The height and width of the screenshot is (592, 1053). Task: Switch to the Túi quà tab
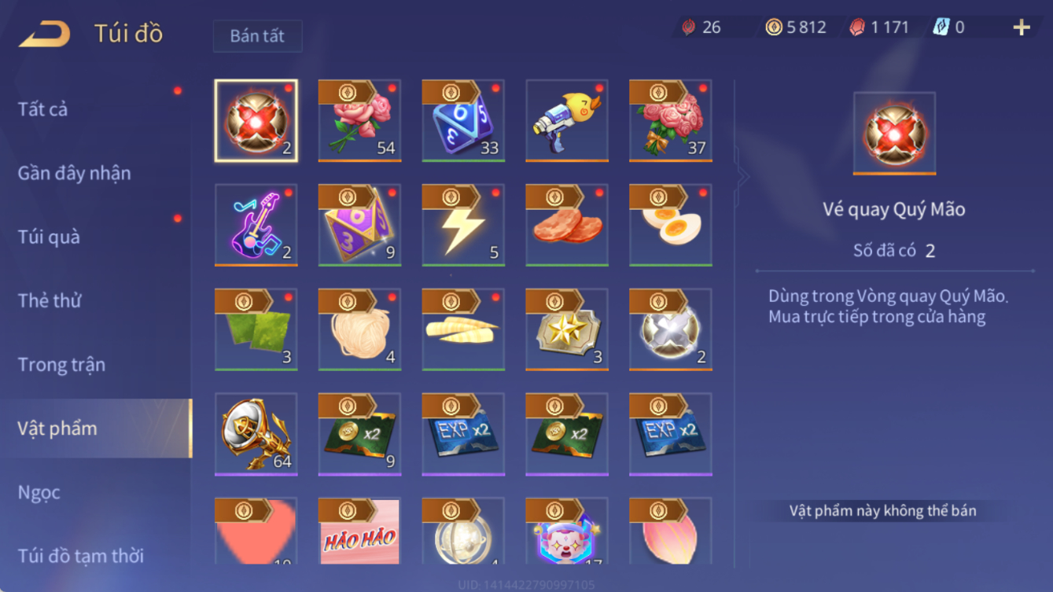click(49, 237)
